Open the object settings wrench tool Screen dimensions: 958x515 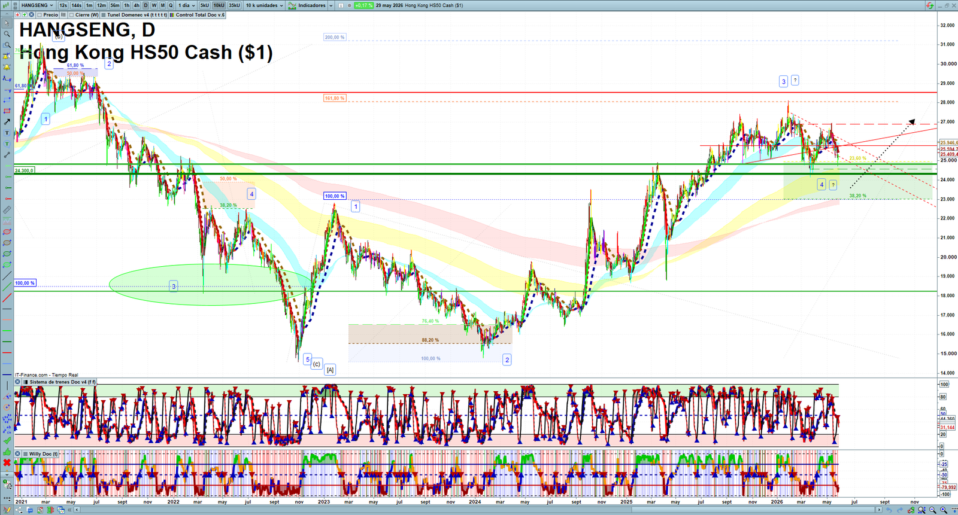tap(7, 484)
